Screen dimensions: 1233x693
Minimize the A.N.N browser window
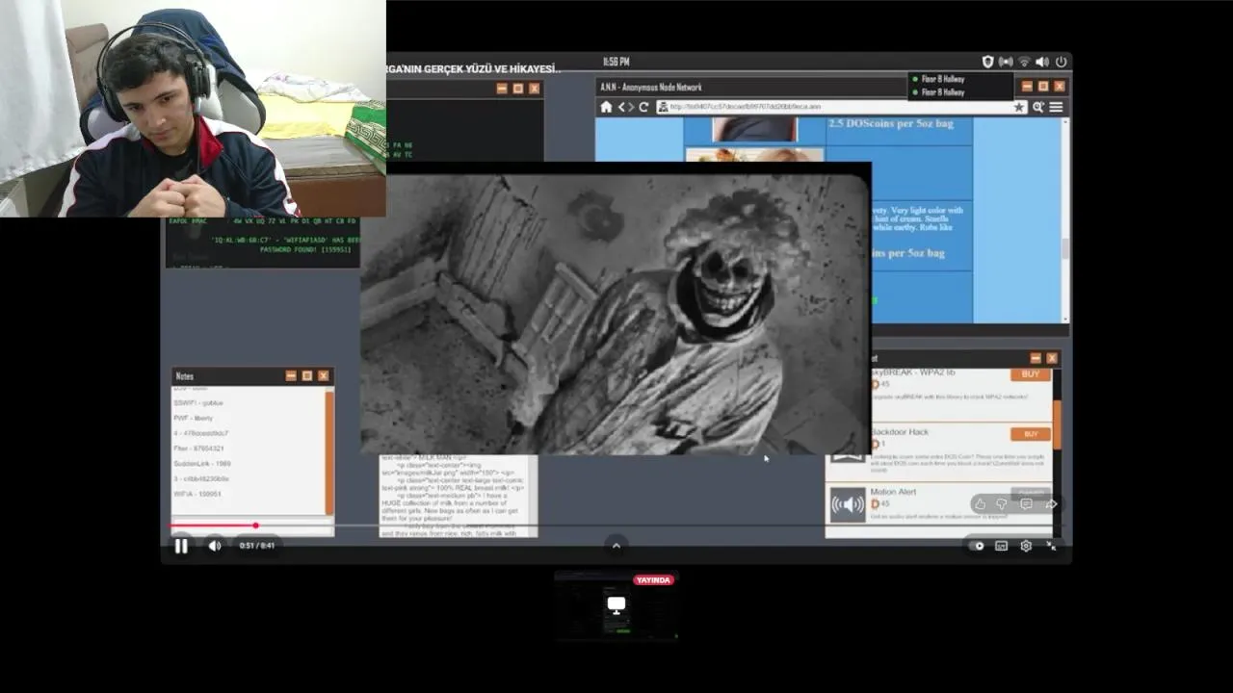point(1027,87)
